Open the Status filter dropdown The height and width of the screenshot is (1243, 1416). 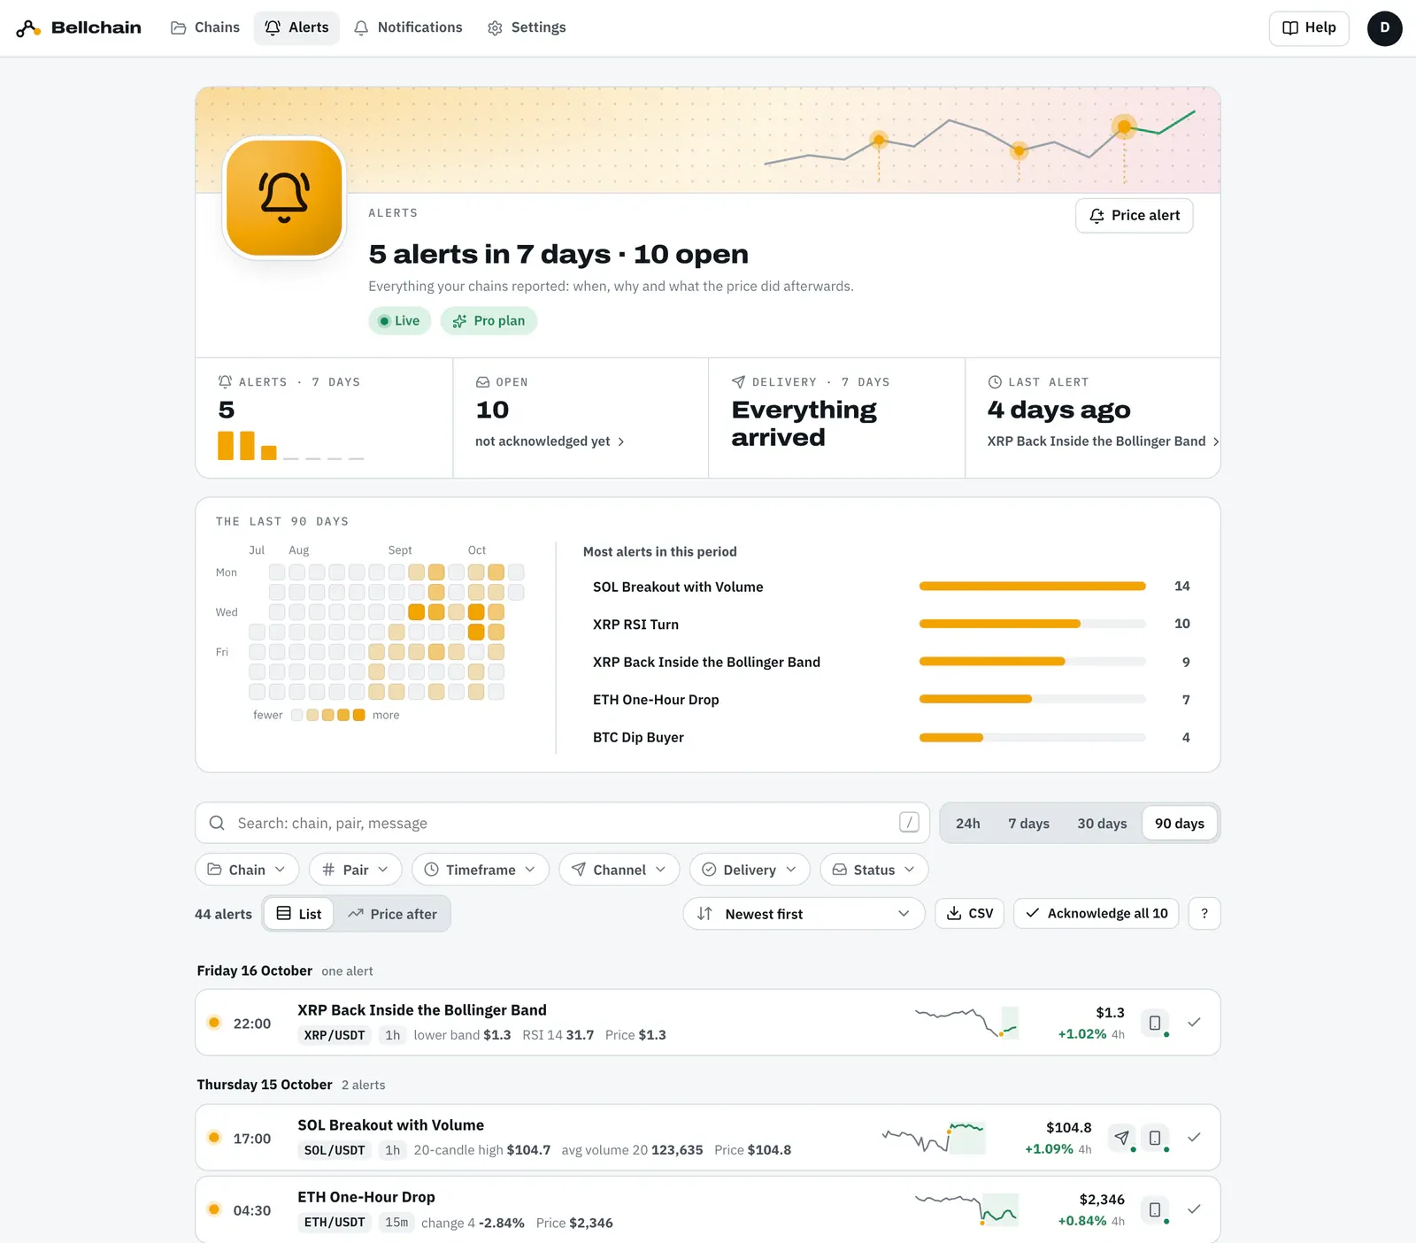tap(873, 870)
